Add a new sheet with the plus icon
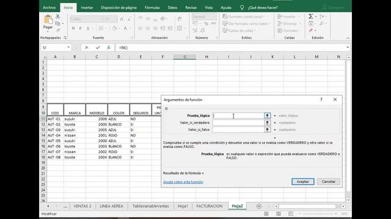The width and height of the screenshot is (391, 219). [x=259, y=206]
